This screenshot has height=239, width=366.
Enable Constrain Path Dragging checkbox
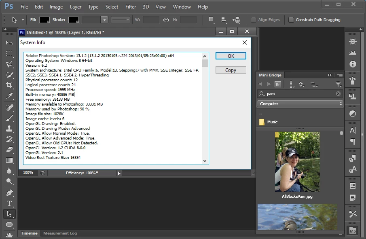pyautogui.click(x=291, y=20)
